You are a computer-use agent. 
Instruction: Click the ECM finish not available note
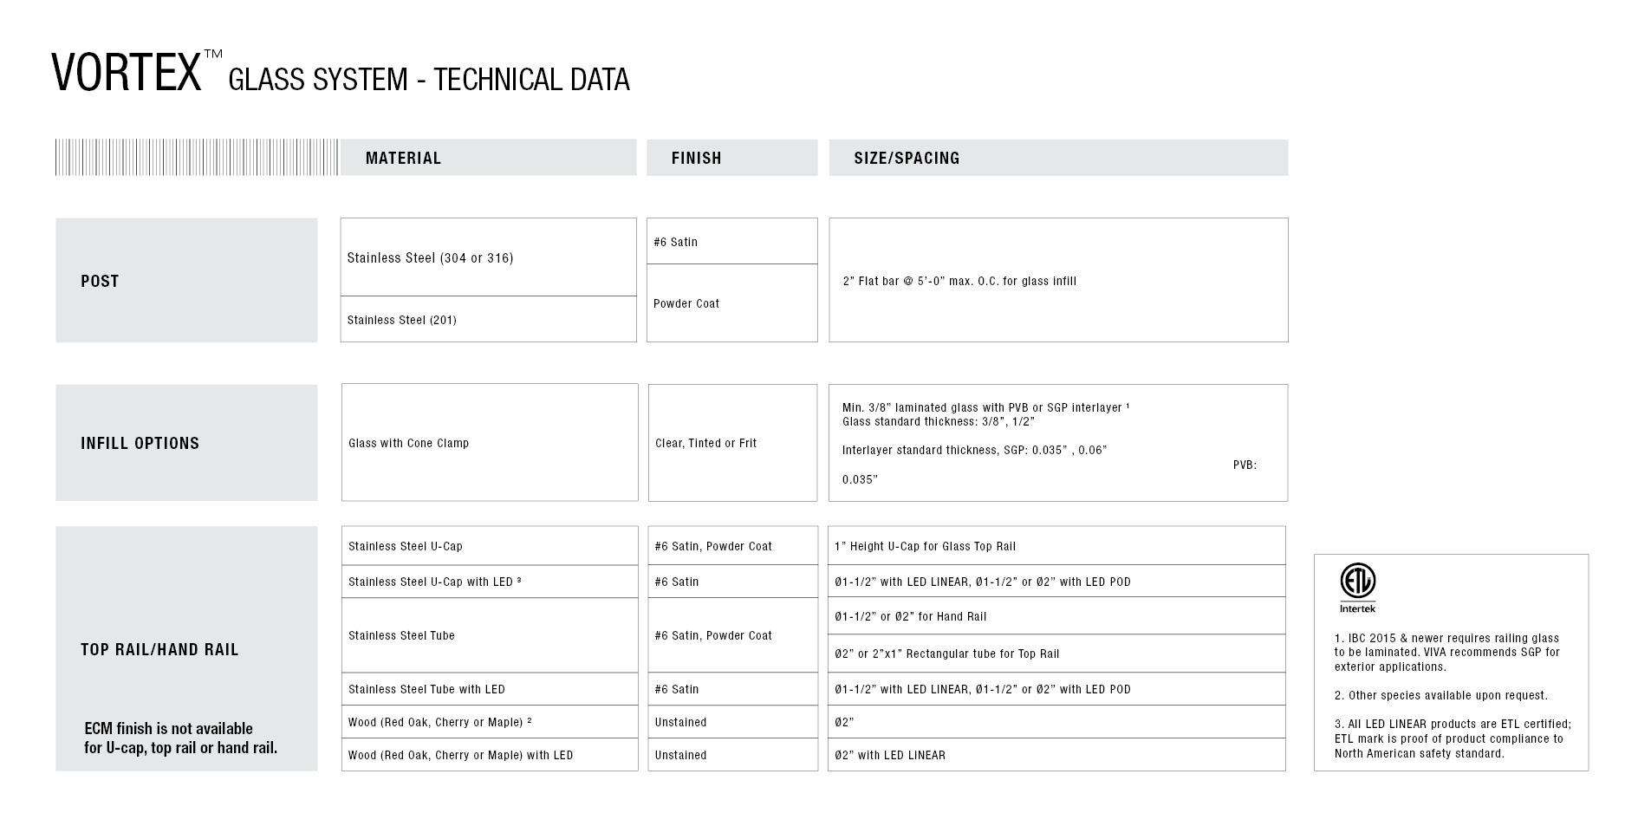181,738
